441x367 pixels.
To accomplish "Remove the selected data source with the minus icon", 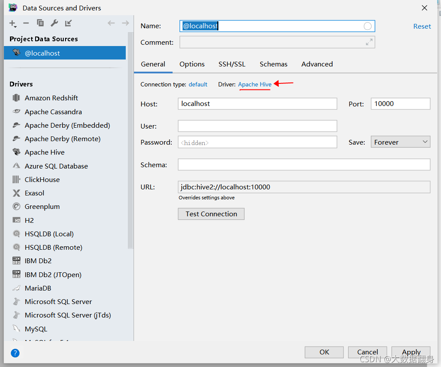I will (26, 23).
